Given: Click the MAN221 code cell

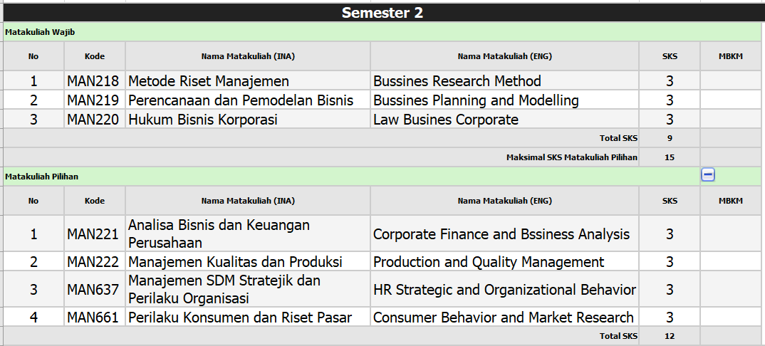Looking at the screenshot, I should 95,234.
